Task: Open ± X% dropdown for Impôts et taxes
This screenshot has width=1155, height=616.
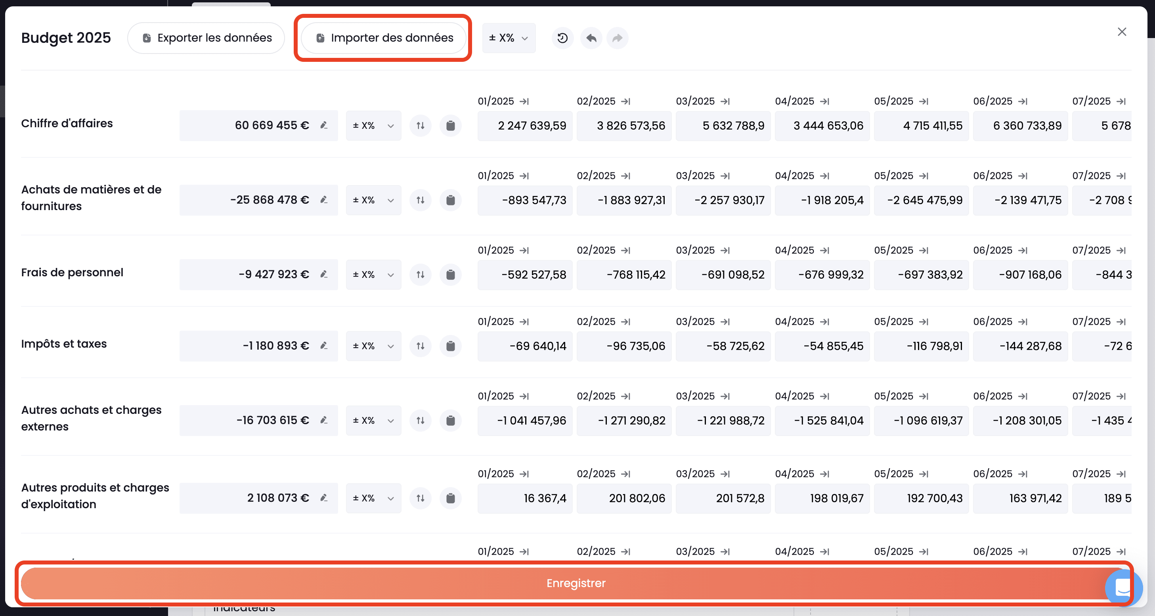Action: click(373, 346)
